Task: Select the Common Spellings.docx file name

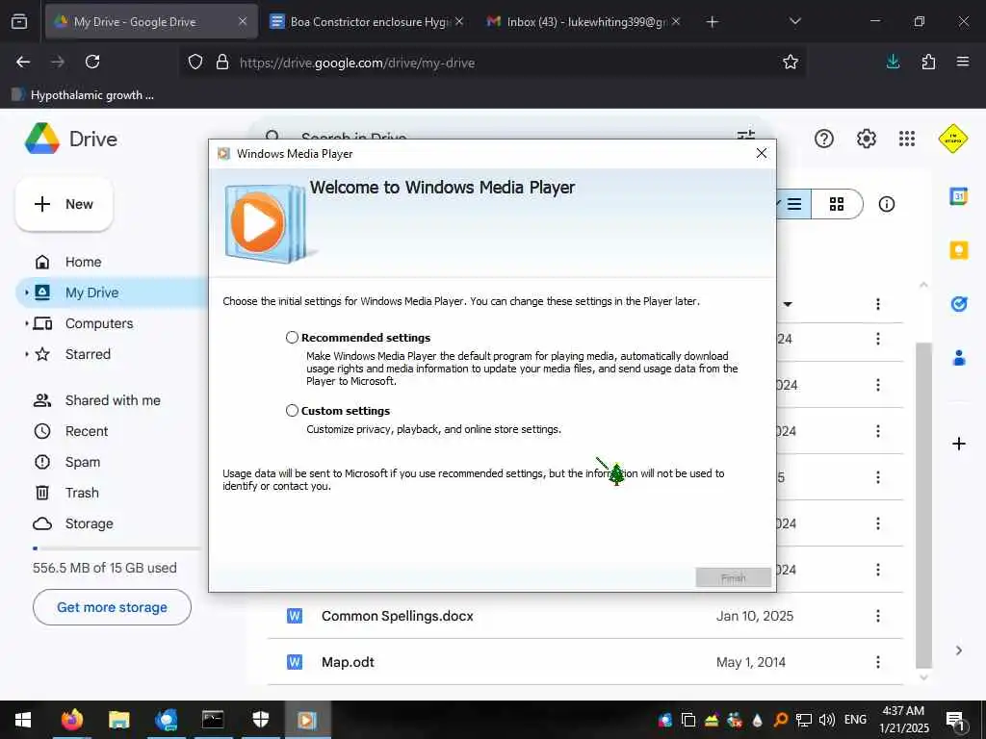Action: point(397,616)
